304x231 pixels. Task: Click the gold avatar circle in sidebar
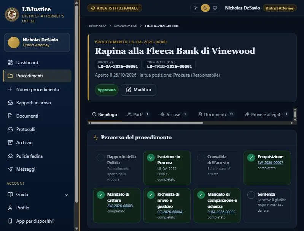click(x=14, y=42)
